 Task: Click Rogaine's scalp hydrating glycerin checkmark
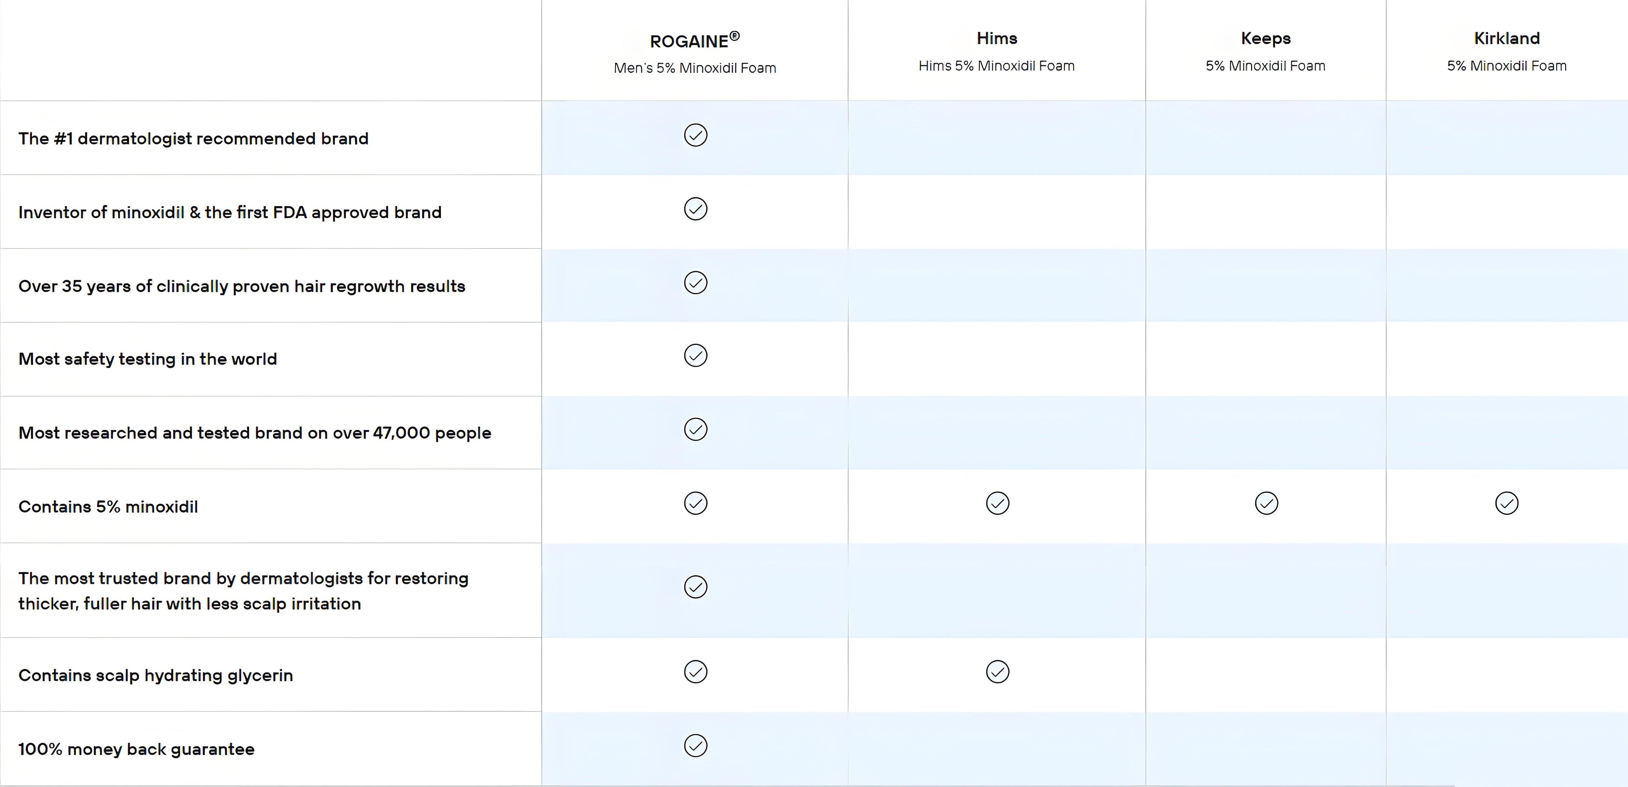[x=695, y=672]
